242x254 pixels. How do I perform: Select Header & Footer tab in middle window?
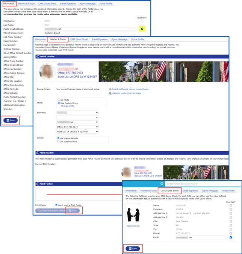point(58,40)
